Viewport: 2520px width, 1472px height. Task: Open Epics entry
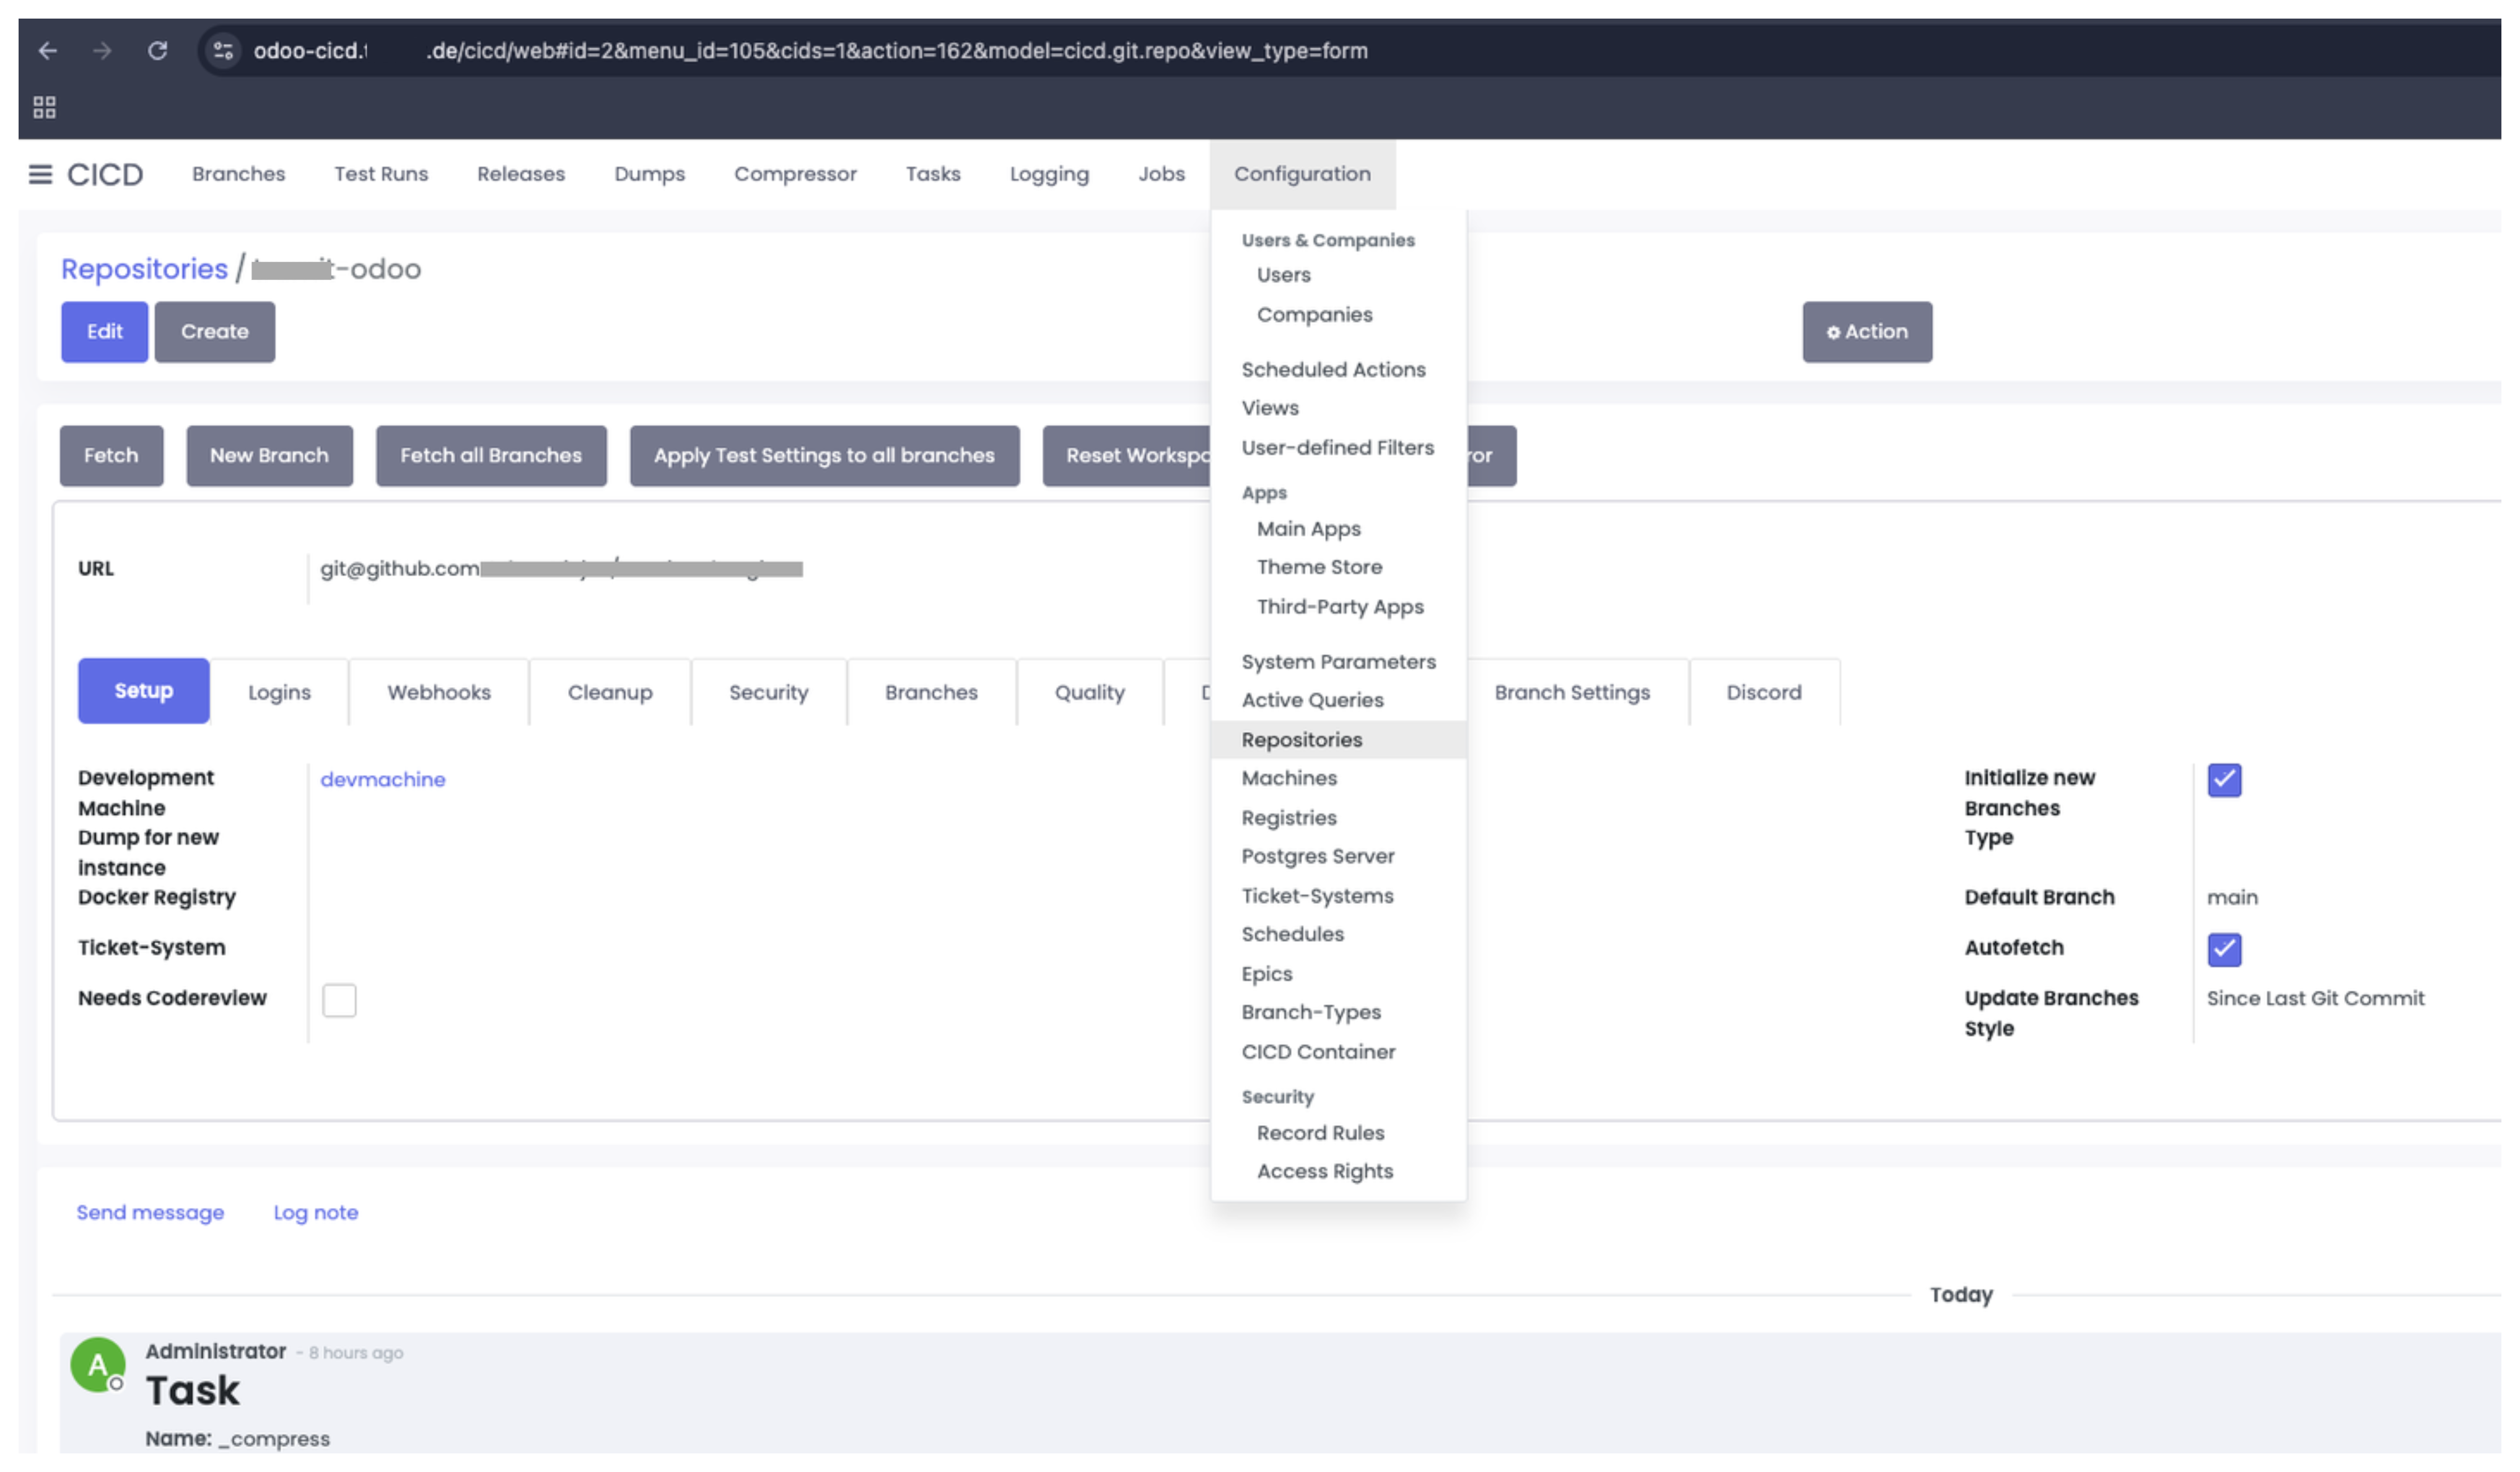(1338, 974)
